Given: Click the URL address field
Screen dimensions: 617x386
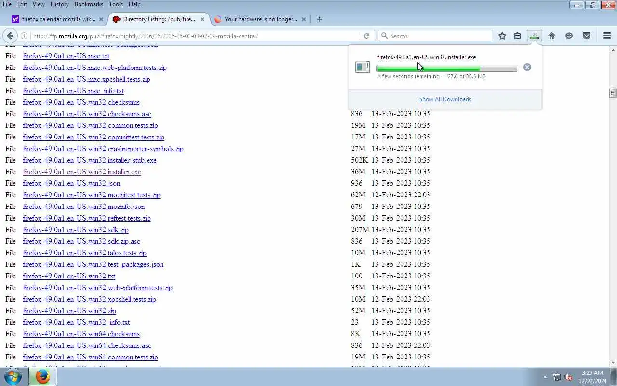Looking at the screenshot, I should 195,36.
